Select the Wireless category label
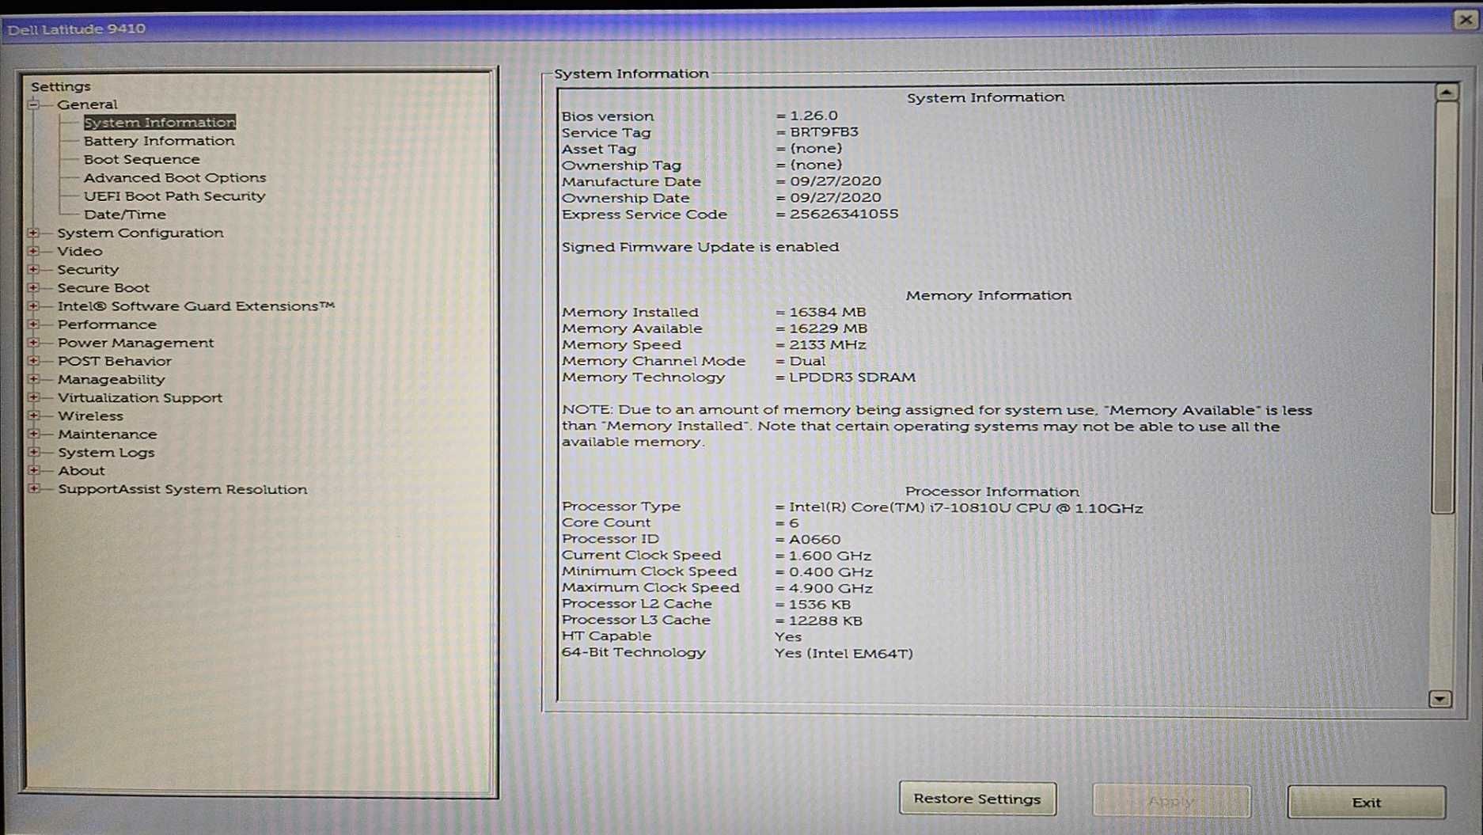Screen dimensions: 1483x835 pyautogui.click(x=90, y=416)
